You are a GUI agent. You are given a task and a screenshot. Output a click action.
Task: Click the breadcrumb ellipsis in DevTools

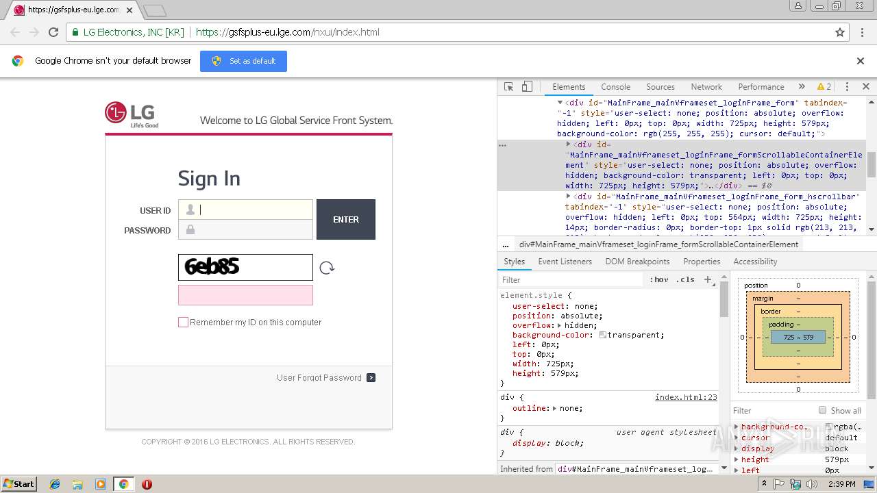pos(506,244)
